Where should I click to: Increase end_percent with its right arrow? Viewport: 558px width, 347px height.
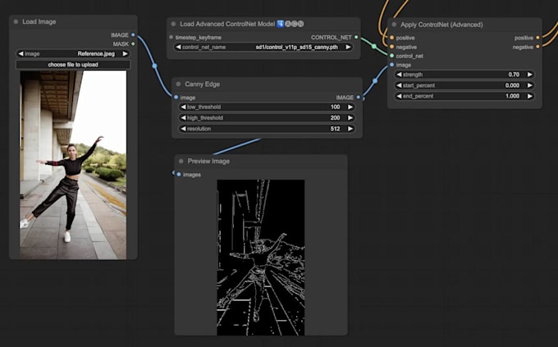529,96
